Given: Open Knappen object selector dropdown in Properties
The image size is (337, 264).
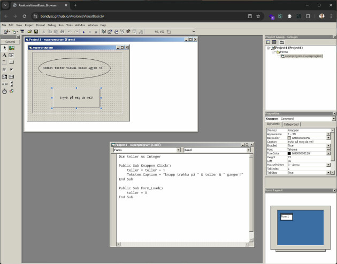Looking at the screenshot, I should [x=333, y=119].
